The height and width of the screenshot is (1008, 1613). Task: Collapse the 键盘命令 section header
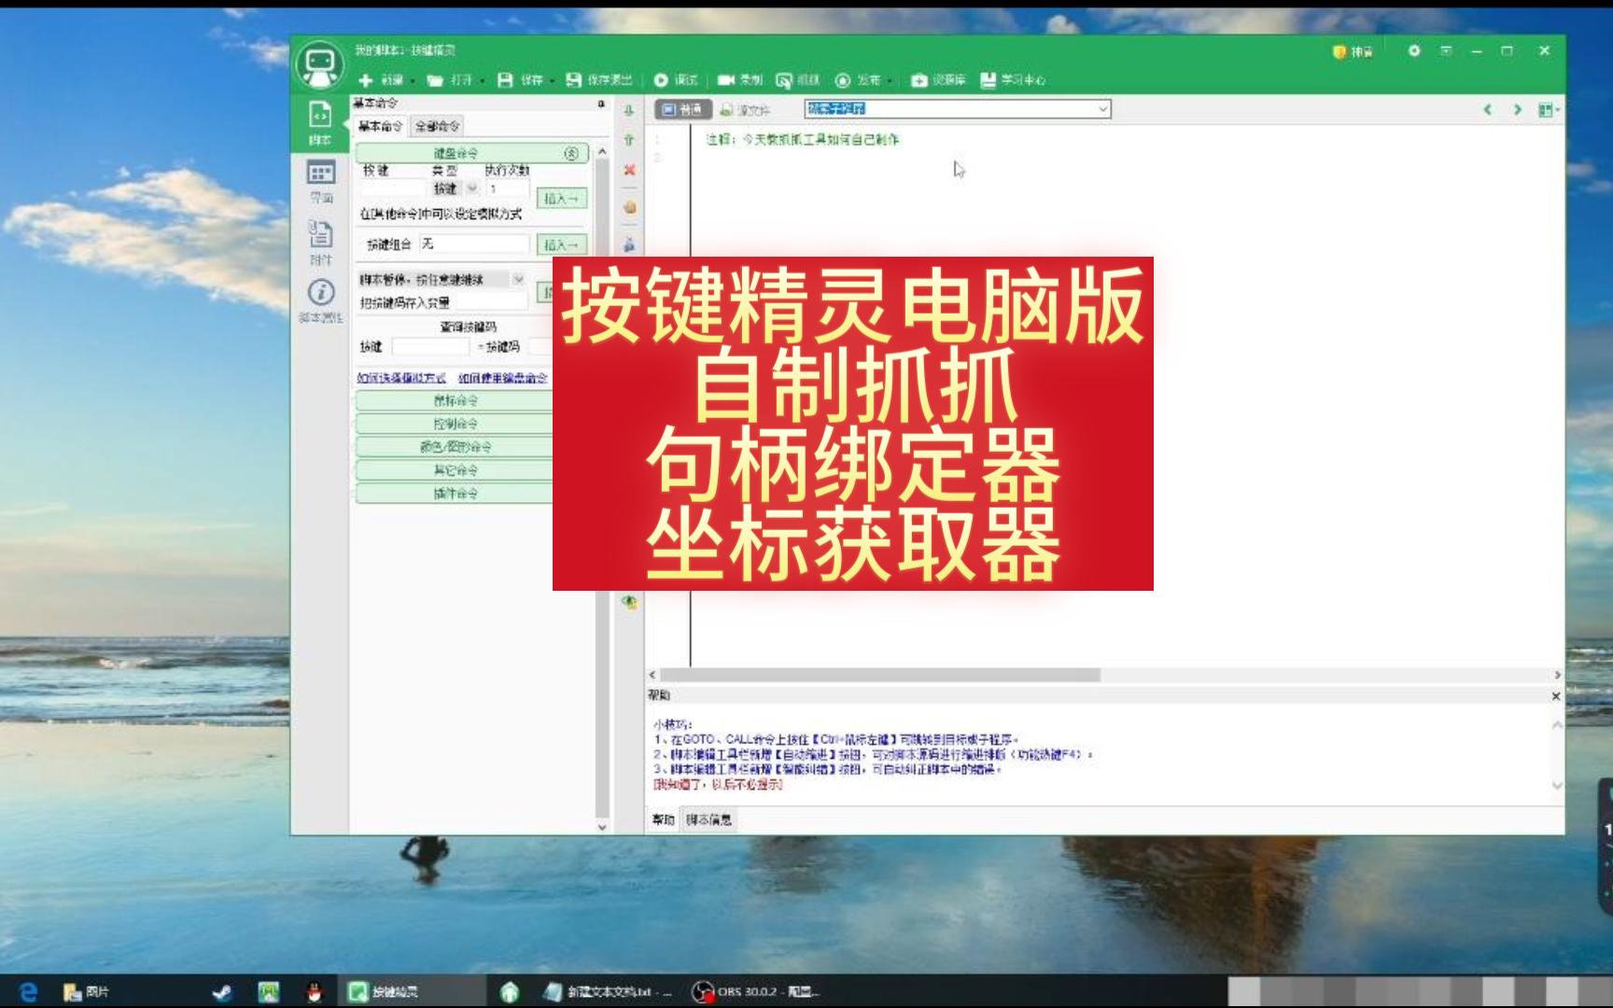coord(472,153)
